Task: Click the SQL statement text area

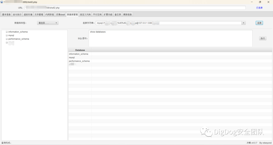Action: pyautogui.click(x=170, y=38)
